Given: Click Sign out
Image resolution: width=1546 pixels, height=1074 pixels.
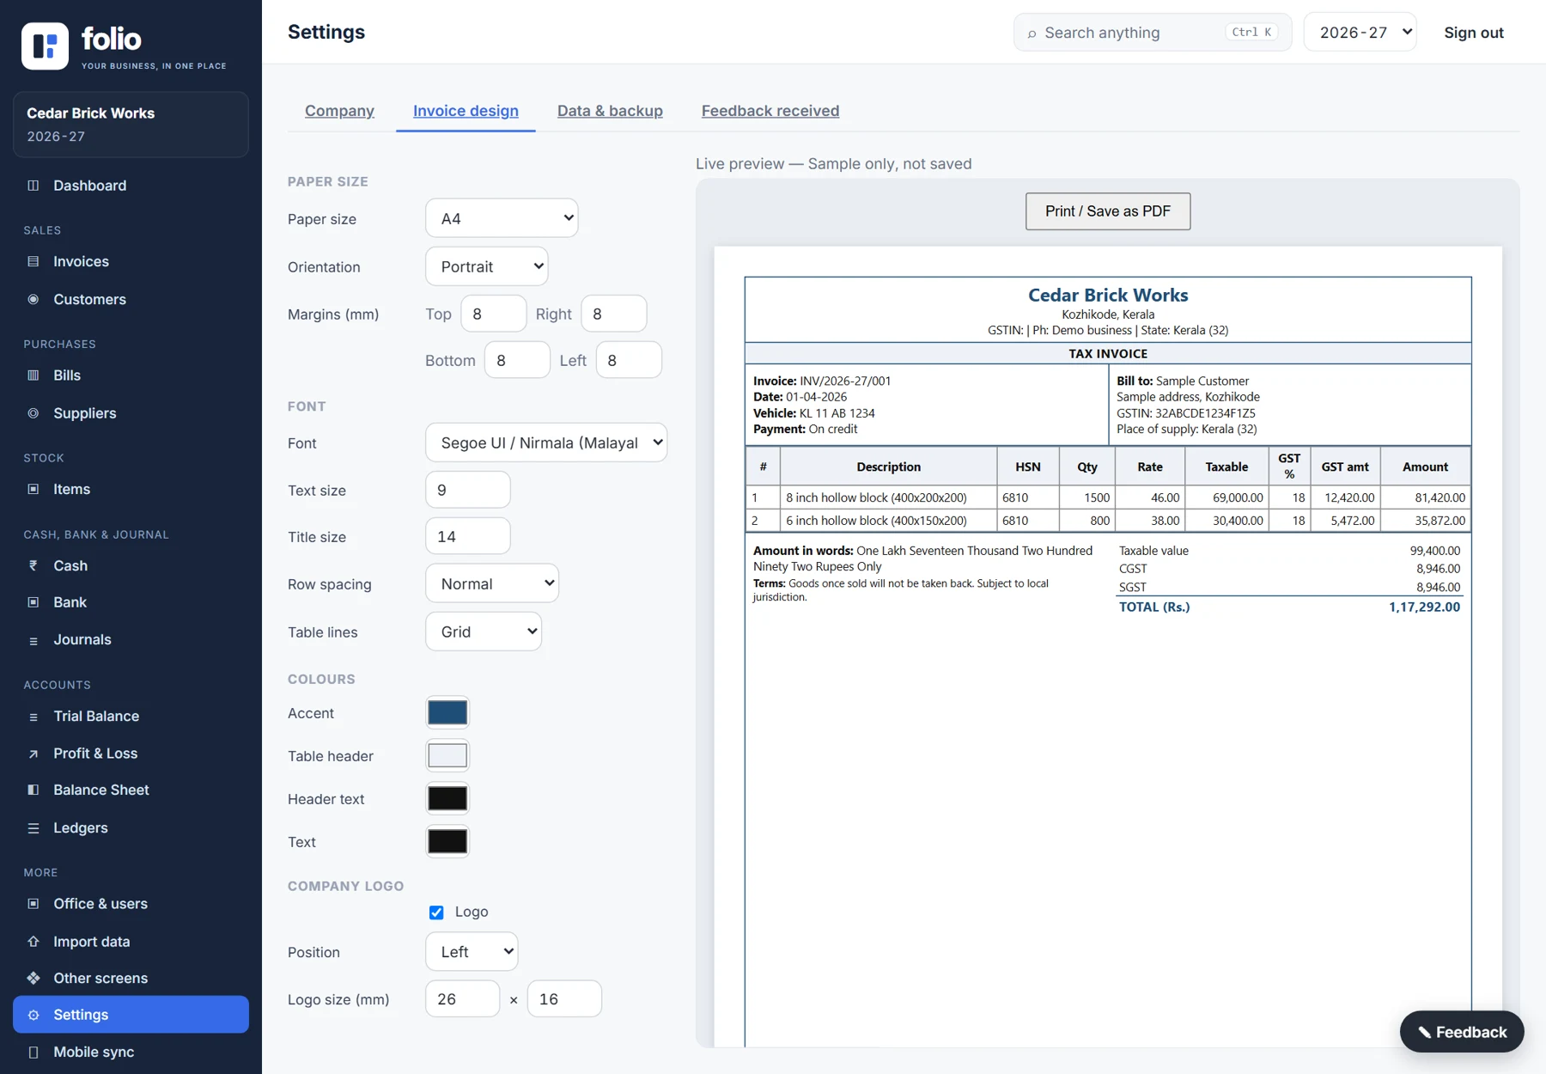Looking at the screenshot, I should [1474, 33].
